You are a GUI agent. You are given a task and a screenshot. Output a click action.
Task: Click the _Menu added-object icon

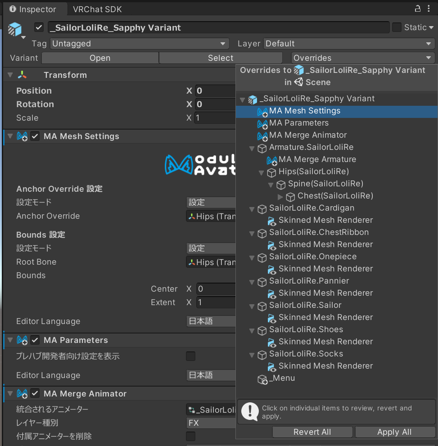[x=262, y=379]
